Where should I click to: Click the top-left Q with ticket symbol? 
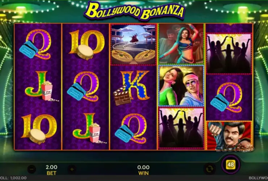[x=35, y=44]
